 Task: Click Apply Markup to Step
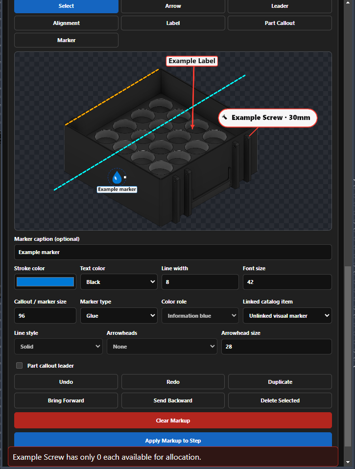[173, 440]
